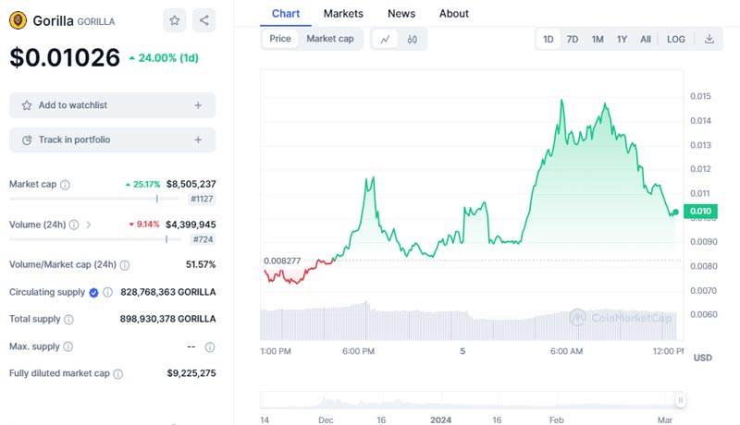Click the $8,505,237 market cap value
740x425 pixels.
point(191,184)
